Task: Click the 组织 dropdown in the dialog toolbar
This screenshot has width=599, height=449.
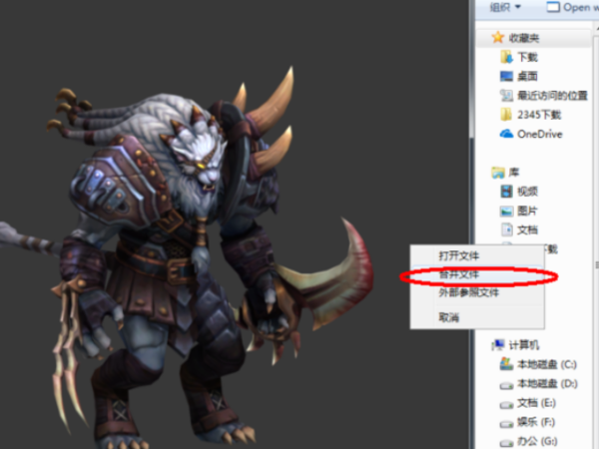Action: coord(505,7)
